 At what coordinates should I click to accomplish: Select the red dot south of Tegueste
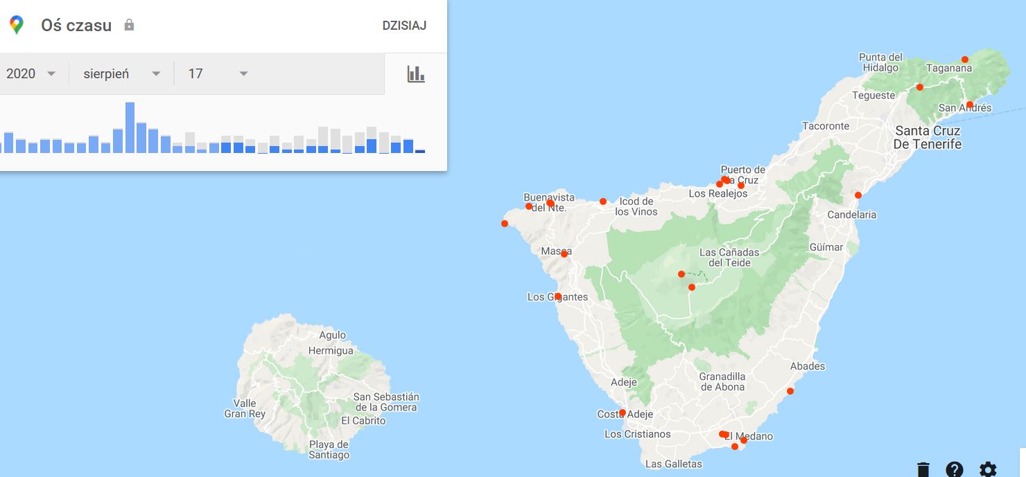tap(919, 87)
